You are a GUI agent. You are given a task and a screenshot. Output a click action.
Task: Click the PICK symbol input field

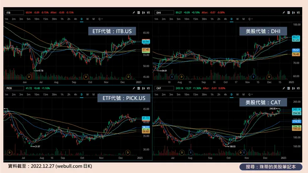[14, 88]
